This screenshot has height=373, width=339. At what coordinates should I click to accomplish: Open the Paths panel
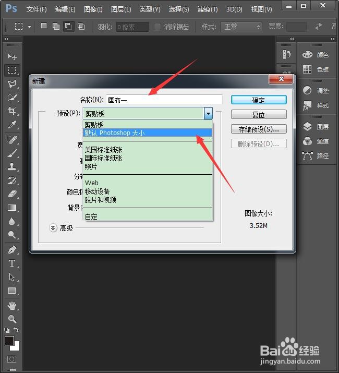point(316,156)
